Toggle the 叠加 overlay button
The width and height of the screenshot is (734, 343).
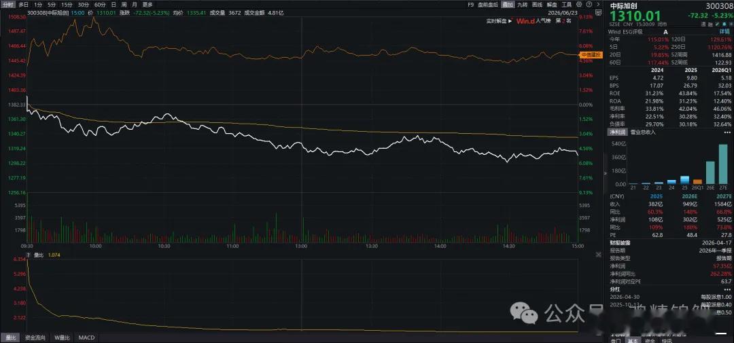click(x=507, y=4)
